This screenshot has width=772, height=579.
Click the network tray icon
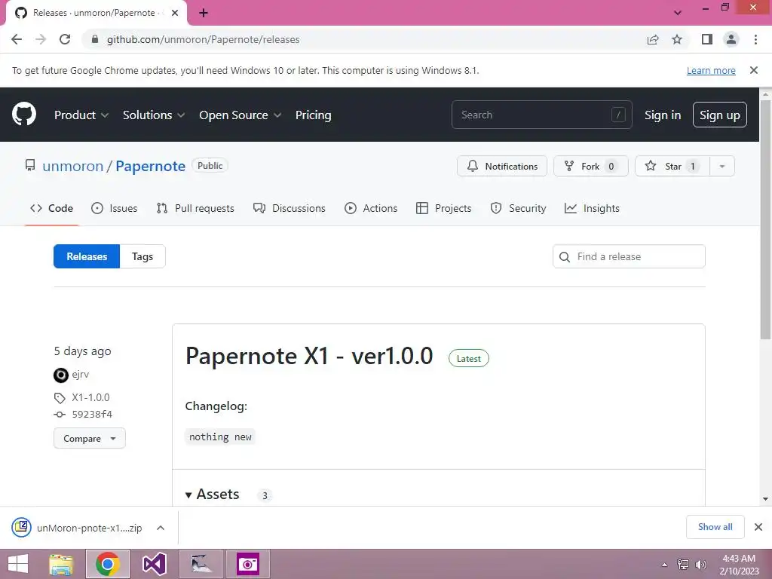pyautogui.click(x=683, y=564)
